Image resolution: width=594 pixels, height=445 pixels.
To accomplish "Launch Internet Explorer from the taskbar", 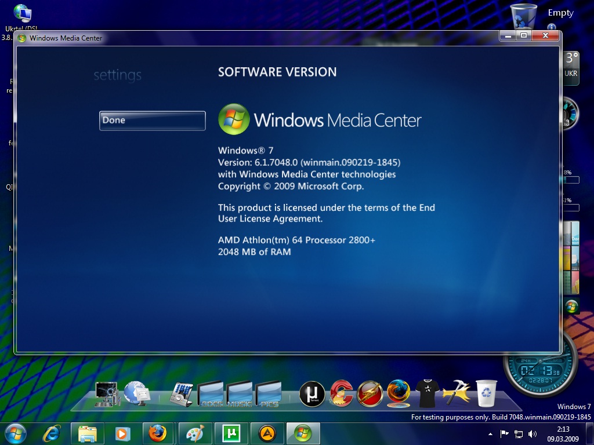I will [x=52, y=433].
